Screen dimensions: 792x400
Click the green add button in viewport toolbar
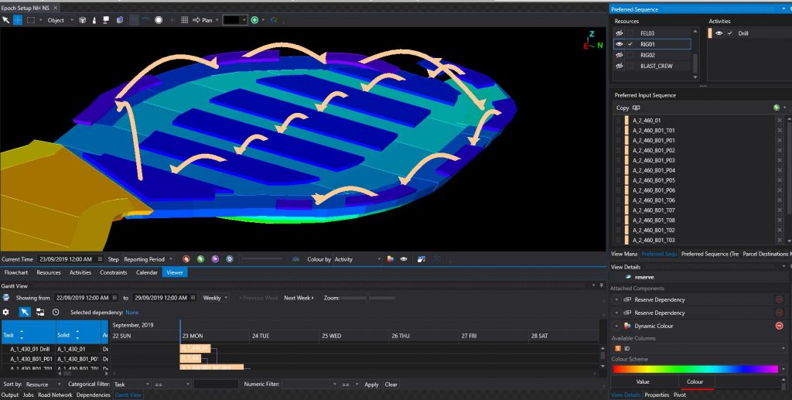(254, 19)
